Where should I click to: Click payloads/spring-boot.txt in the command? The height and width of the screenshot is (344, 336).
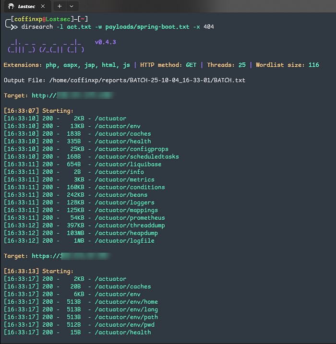(x=147, y=27)
